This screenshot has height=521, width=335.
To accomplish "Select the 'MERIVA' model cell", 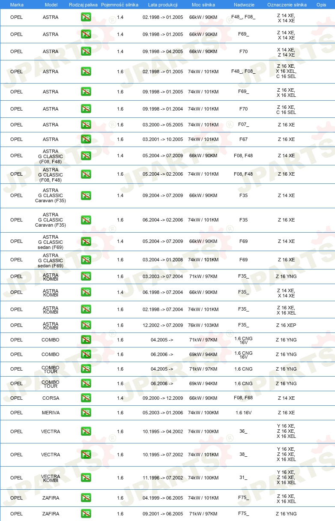I will pos(51,413).
